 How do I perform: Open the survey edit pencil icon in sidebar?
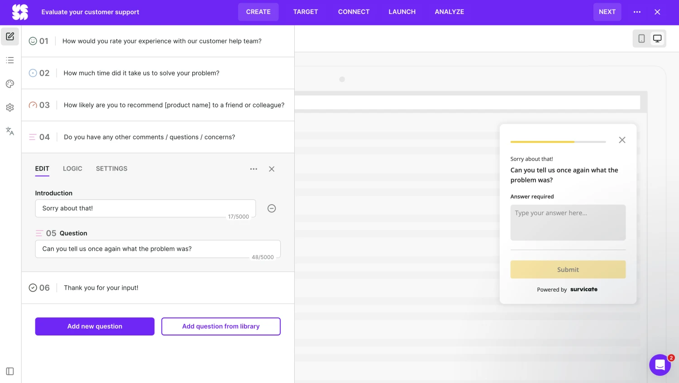click(x=10, y=36)
